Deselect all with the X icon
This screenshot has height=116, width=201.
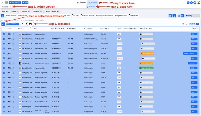coord(183,24)
